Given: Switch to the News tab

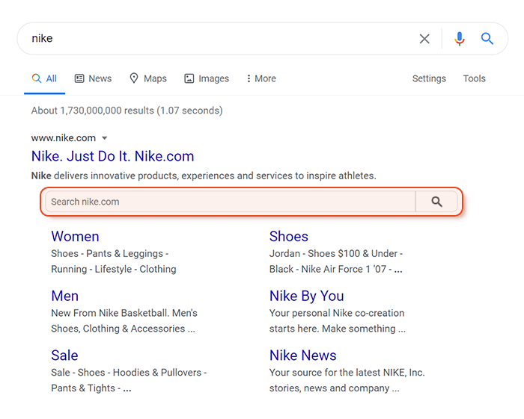Looking at the screenshot, I should pyautogui.click(x=94, y=78).
